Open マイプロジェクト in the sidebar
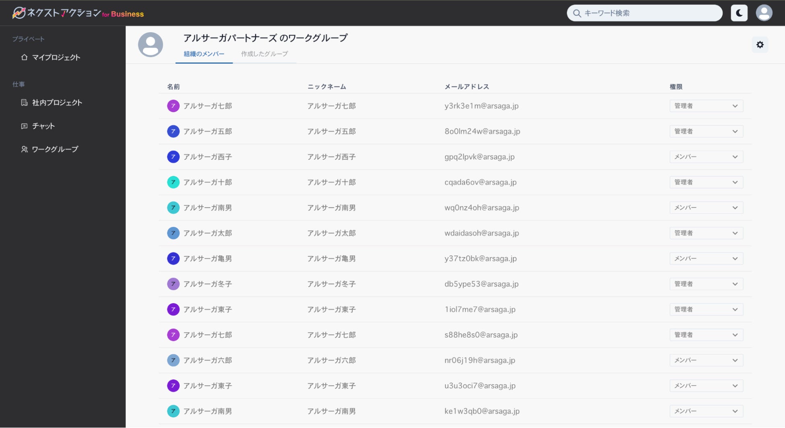785x428 pixels. pyautogui.click(x=56, y=57)
